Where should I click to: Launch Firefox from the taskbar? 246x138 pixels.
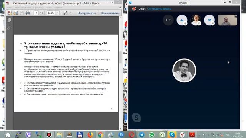tap(90, 135)
